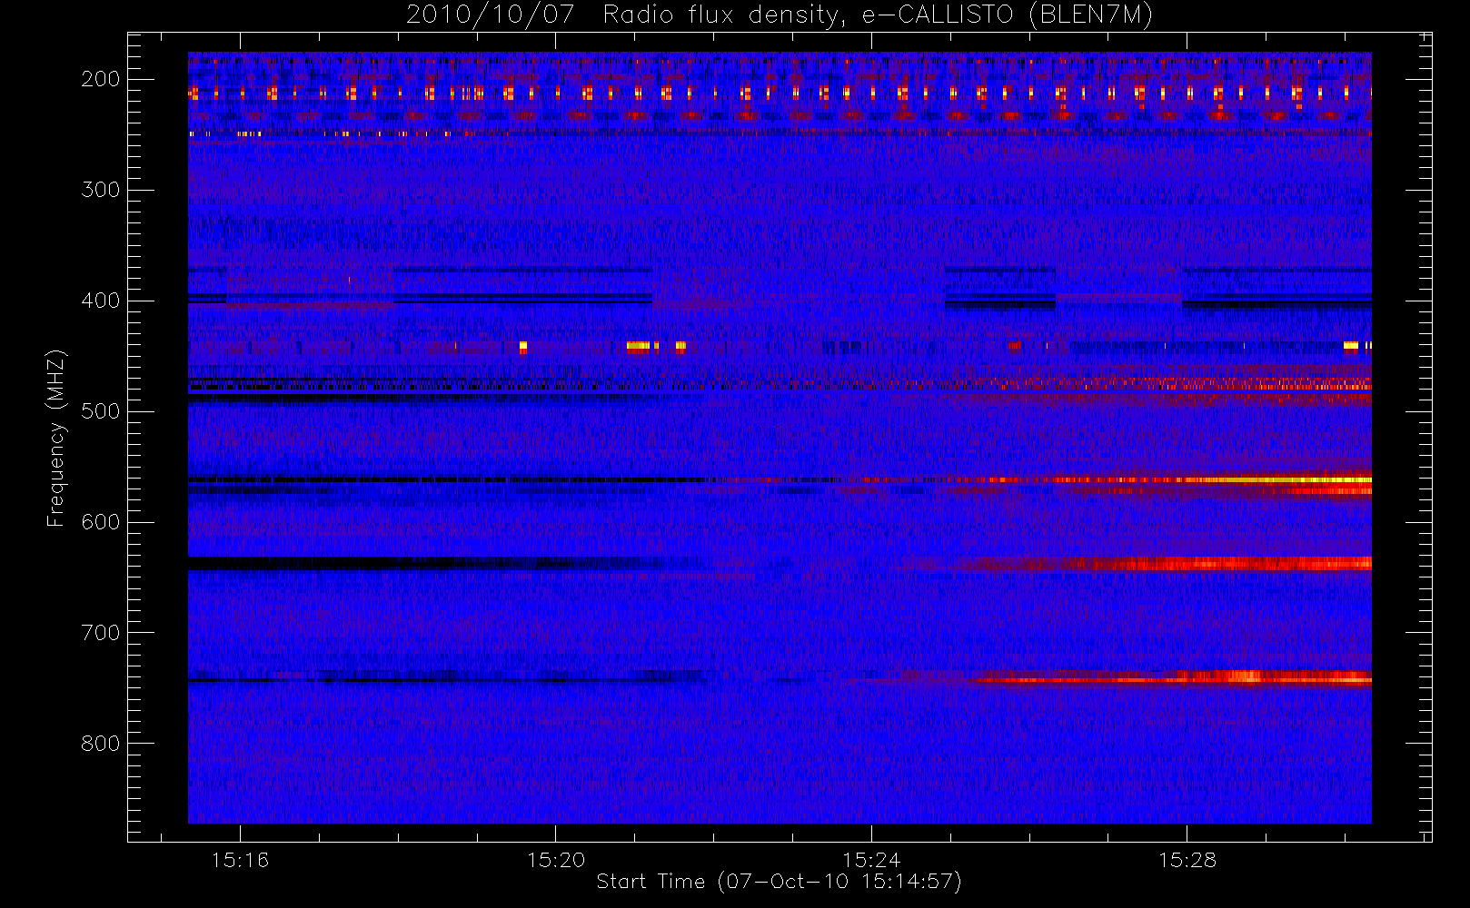1470x908 pixels.
Task: Select the 800 frequency tick label
Action: pyautogui.click(x=101, y=744)
